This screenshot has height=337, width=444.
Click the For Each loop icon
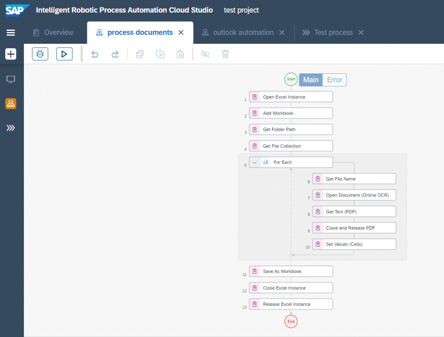[x=265, y=162]
